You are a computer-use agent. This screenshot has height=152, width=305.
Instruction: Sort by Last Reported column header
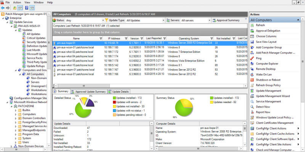pos(154,38)
